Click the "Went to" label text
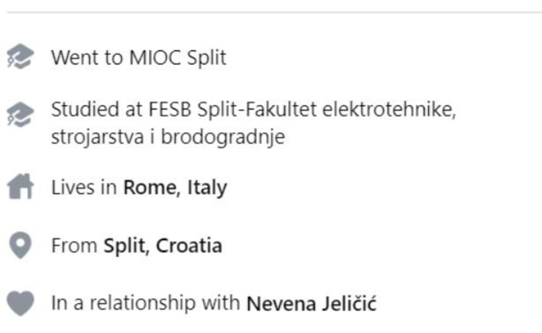The width and height of the screenshot is (542, 333). point(87,57)
